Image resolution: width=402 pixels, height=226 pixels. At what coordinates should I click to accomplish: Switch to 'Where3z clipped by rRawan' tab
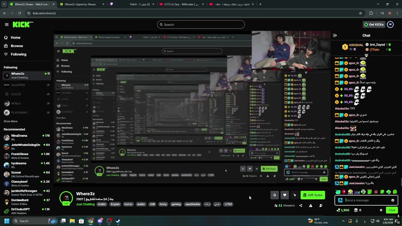[82, 4]
